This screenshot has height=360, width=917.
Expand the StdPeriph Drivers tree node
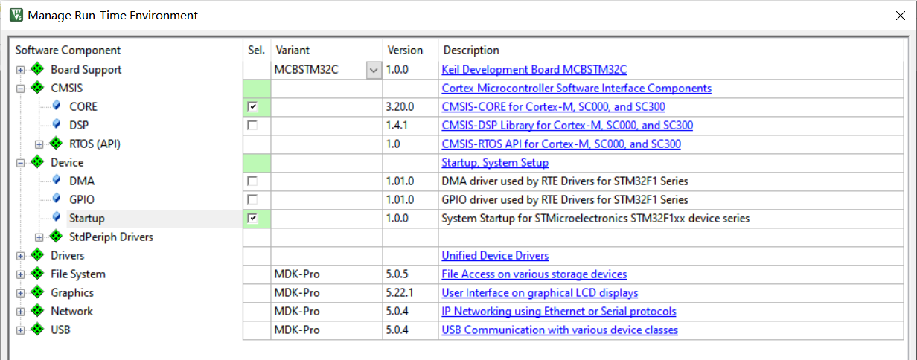click(39, 237)
